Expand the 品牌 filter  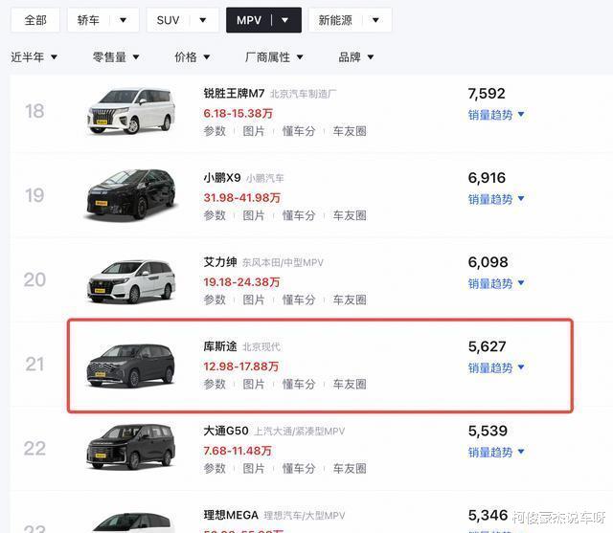[357, 57]
